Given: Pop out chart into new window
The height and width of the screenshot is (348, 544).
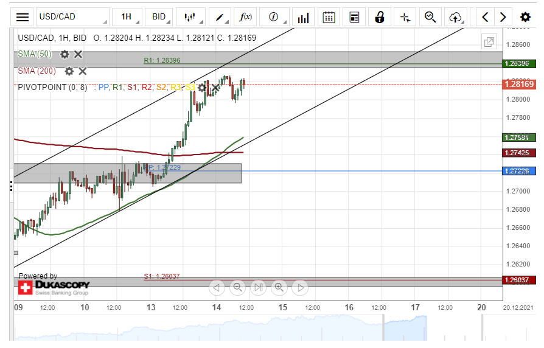Looking at the screenshot, I should pos(488,42).
